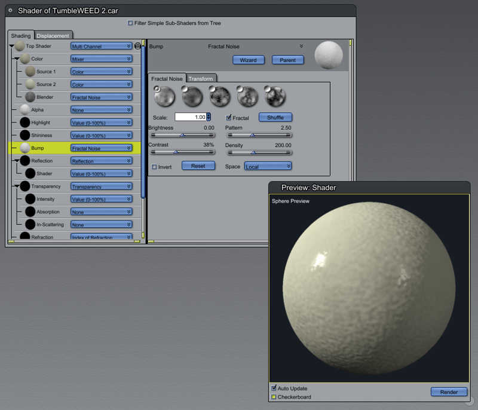Viewport: 478px width, 410px height.
Task: Open the Absorption None dropdown
Action: [101, 212]
